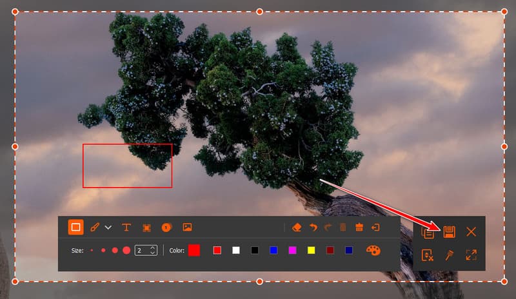The width and height of the screenshot is (516, 299).
Task: Switch to full screen capture
Action: (471, 255)
